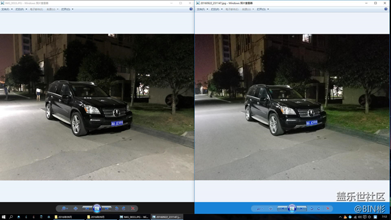Open 打开(O) menu in 20160922_231147 window
The height and width of the screenshot is (220, 391).
point(263,9)
